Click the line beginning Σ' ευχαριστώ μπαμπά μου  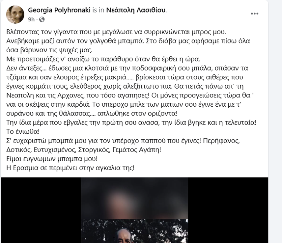123,140
